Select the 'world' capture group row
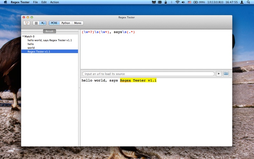The image size is (254, 159). (50, 48)
